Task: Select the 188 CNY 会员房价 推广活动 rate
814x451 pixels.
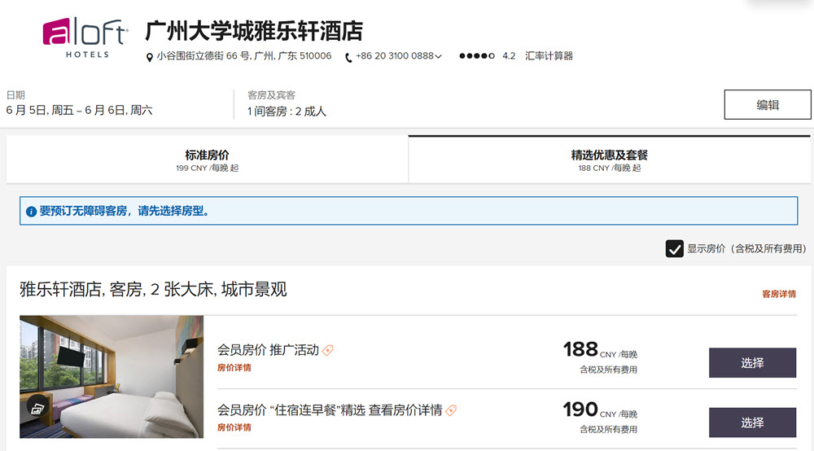Action: (x=752, y=363)
